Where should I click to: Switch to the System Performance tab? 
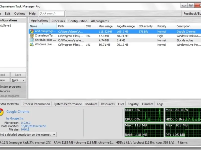[x=68, y=104]
